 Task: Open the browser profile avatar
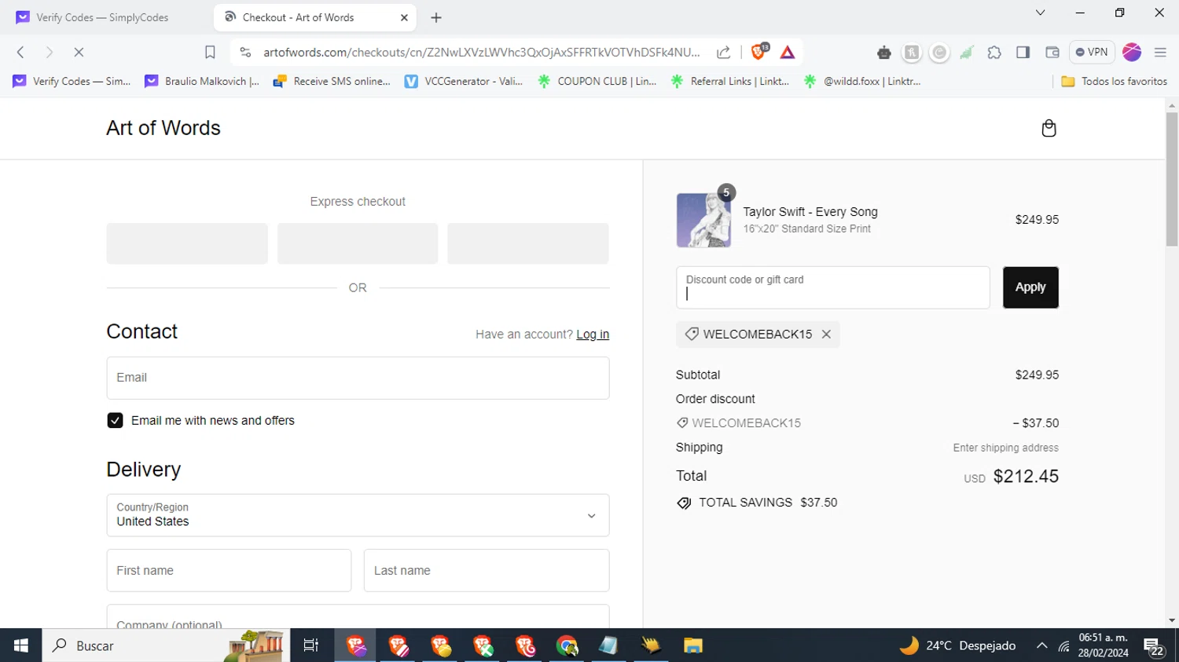(x=1132, y=52)
